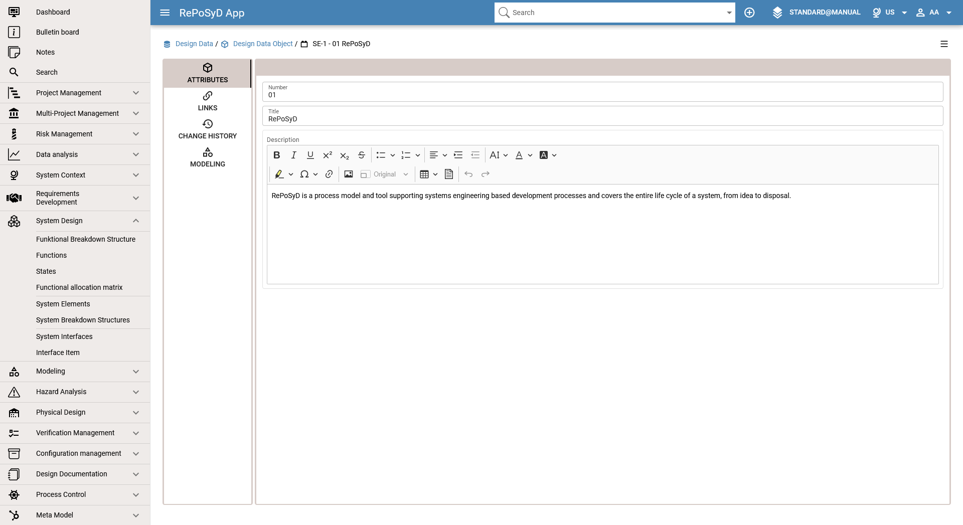Click the Meta Model icon
The height and width of the screenshot is (525, 963).
tap(14, 515)
